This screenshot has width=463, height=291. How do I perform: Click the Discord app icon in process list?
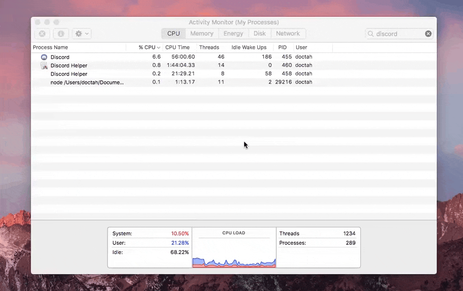pyautogui.click(x=44, y=57)
